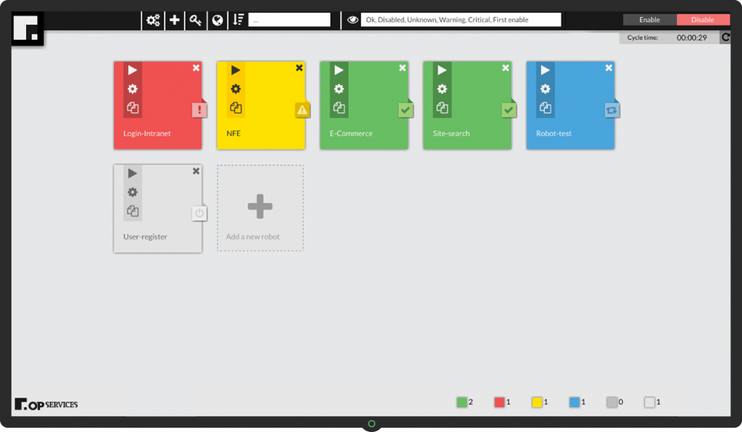Remove the User-register robot card
The image size is (742, 432).
196,171
